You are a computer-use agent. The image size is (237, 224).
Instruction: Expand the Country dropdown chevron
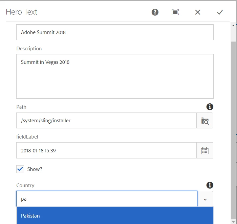tap(205, 199)
